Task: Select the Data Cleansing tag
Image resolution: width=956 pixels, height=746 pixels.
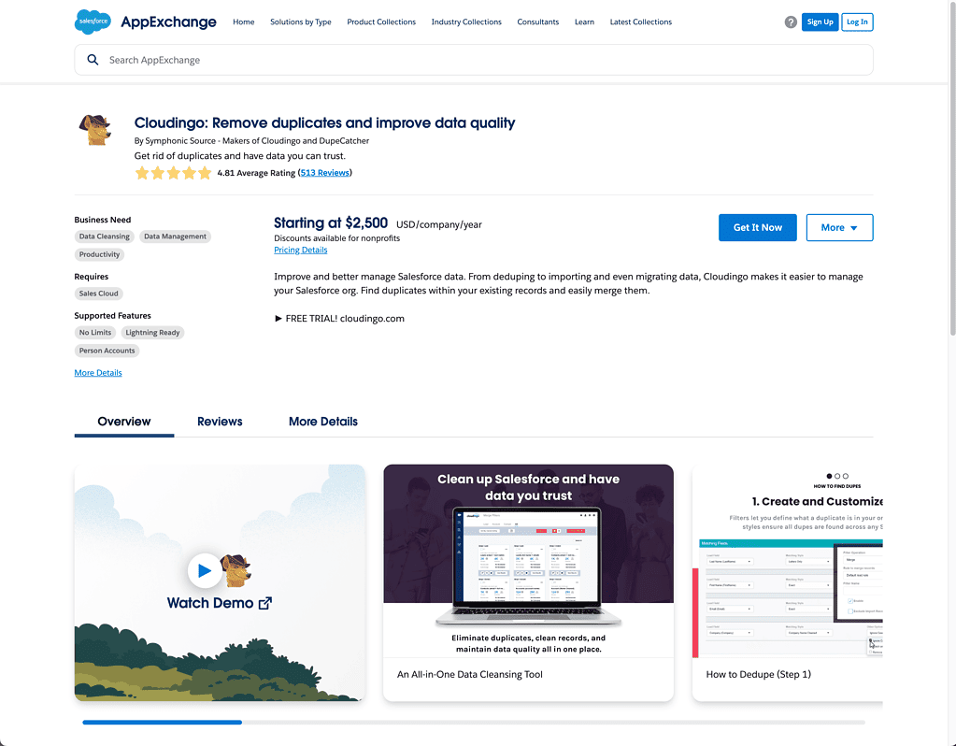Action: (105, 237)
